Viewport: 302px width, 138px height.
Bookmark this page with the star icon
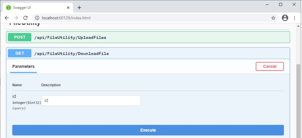click(273, 18)
